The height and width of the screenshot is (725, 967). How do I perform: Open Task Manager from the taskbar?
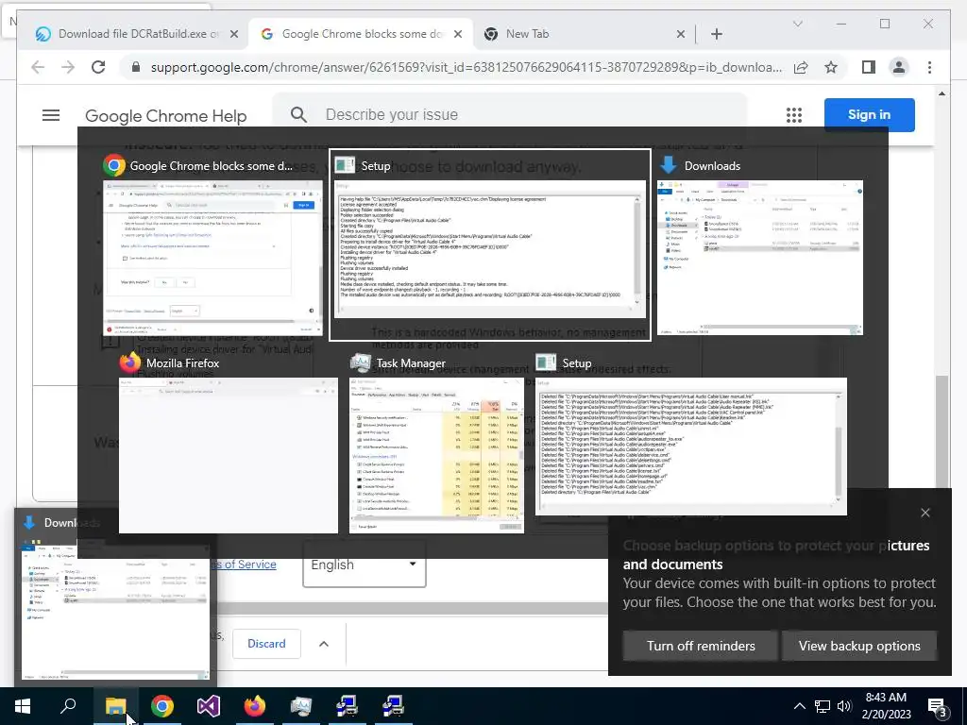tap(301, 706)
